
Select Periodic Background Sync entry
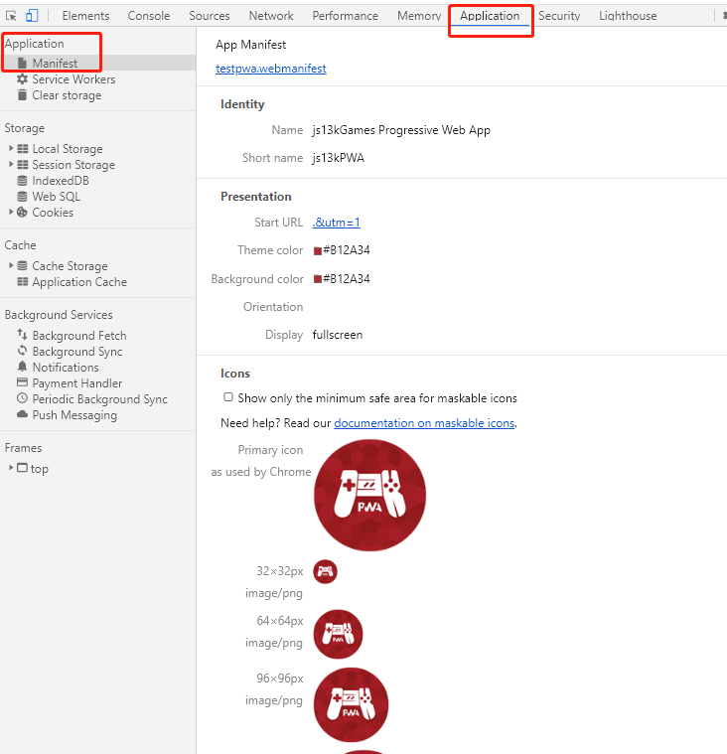click(99, 399)
